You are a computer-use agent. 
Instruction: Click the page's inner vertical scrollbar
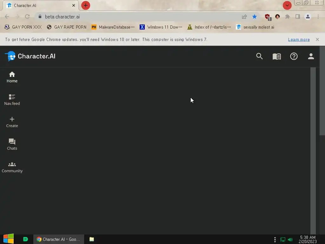[313, 150]
